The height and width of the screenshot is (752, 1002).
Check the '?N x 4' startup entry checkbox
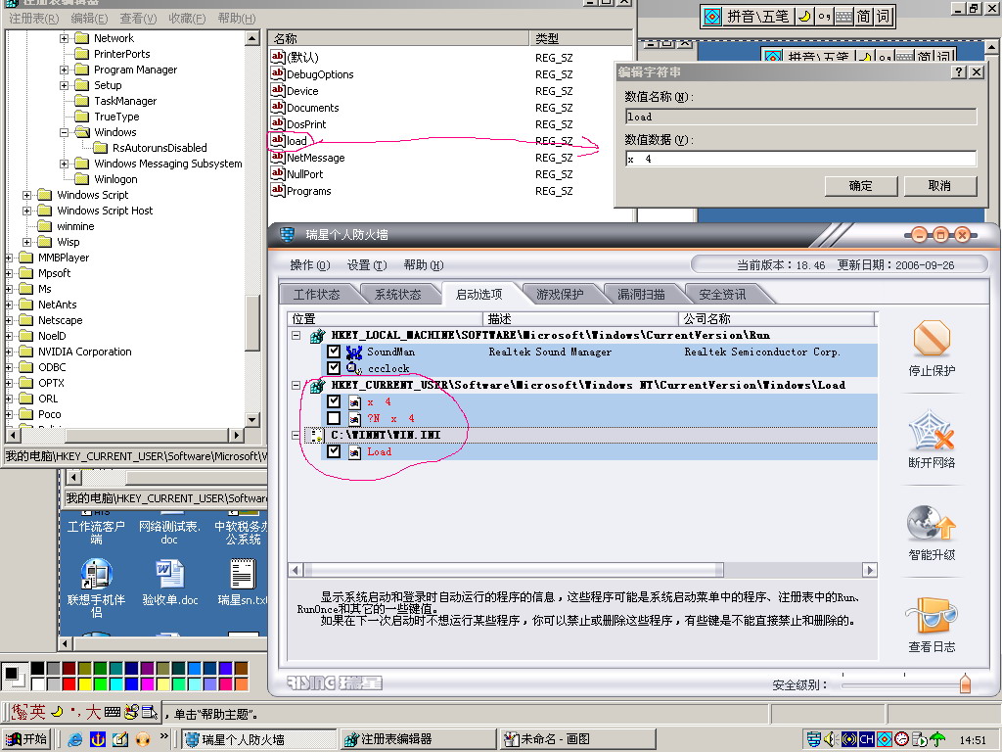pyautogui.click(x=333, y=418)
